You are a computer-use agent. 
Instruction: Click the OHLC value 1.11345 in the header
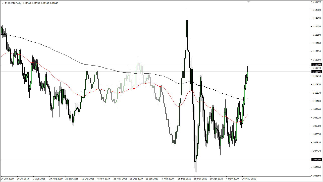(x=26, y=3)
